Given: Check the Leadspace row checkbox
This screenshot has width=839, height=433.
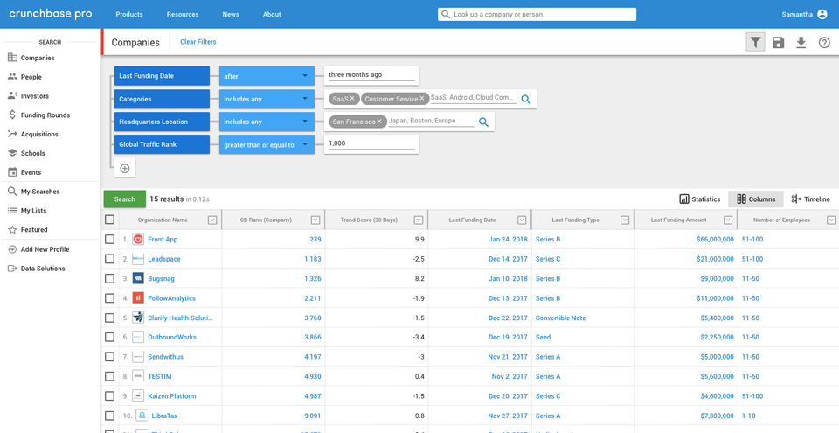Looking at the screenshot, I should click(110, 259).
